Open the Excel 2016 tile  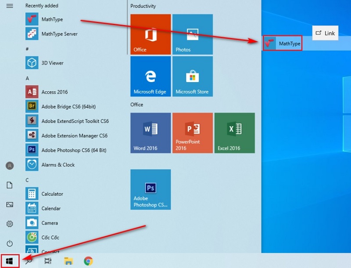tap(235, 133)
